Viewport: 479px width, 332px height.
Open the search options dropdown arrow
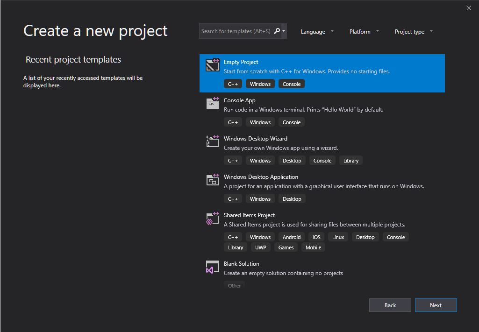(284, 31)
